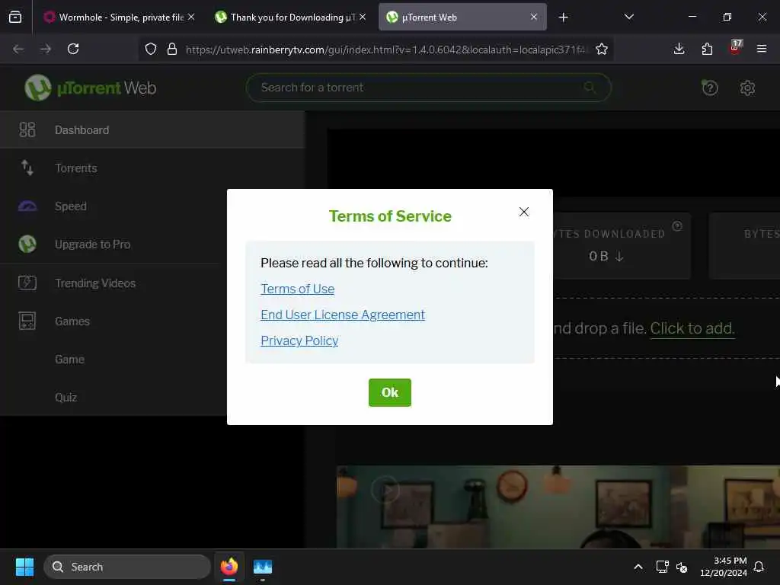Expand the list all tabs chevron
The width and height of the screenshot is (780, 585).
628,17
